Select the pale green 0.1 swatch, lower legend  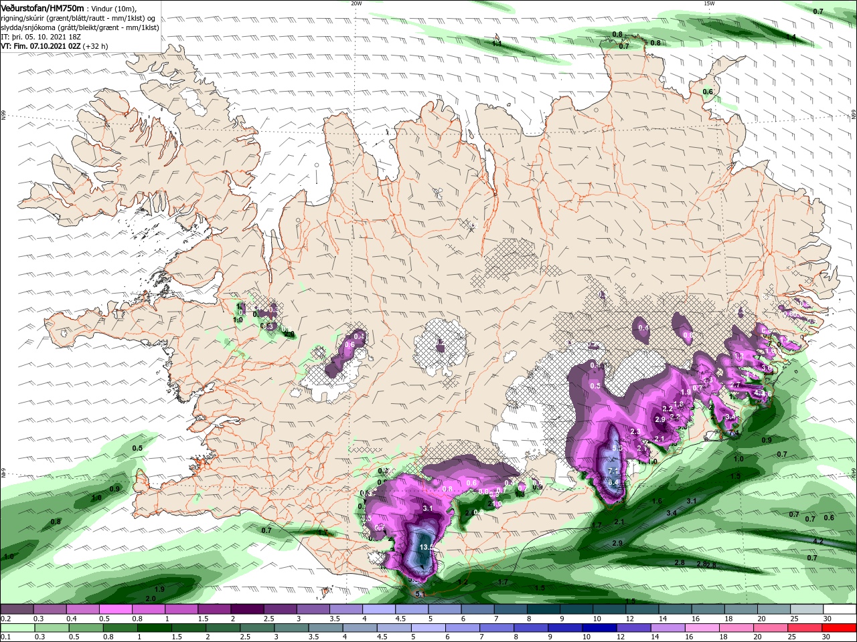tap(17, 628)
